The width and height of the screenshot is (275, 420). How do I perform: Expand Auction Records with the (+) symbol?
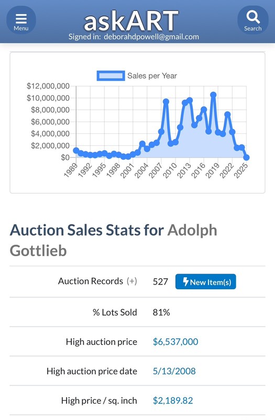click(132, 281)
